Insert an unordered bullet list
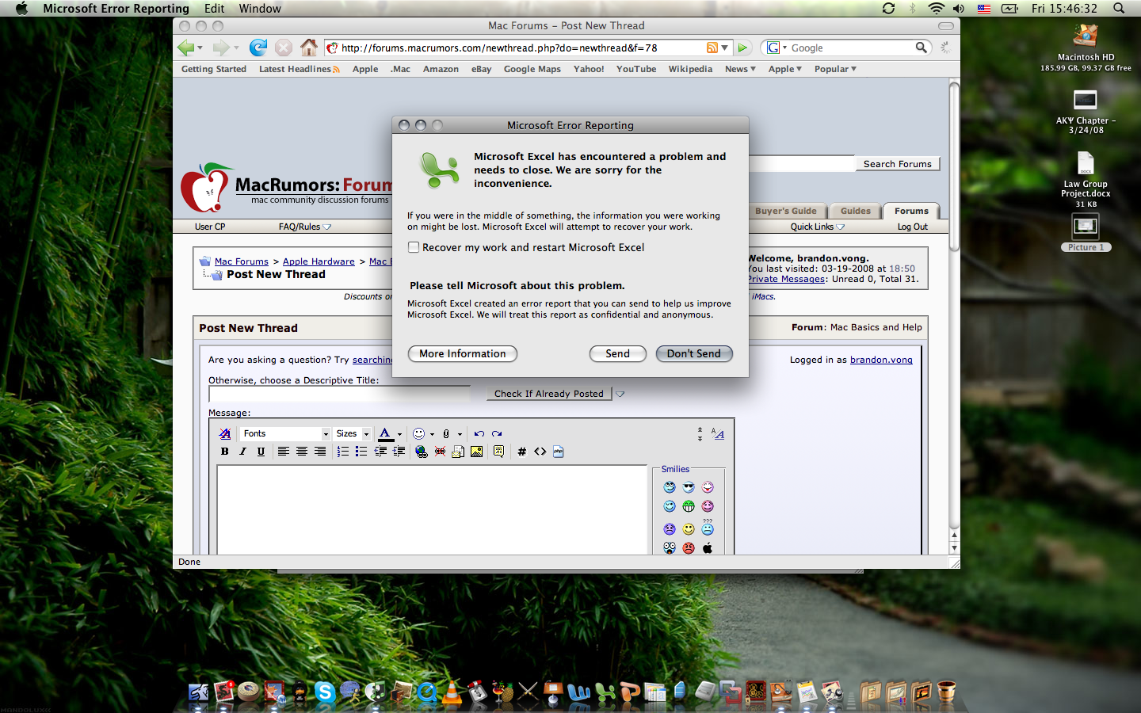The width and height of the screenshot is (1141, 713). [361, 452]
